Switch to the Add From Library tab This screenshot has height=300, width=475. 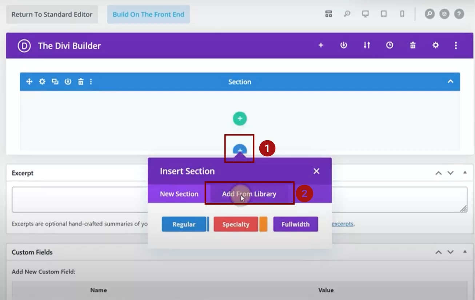pyautogui.click(x=249, y=194)
